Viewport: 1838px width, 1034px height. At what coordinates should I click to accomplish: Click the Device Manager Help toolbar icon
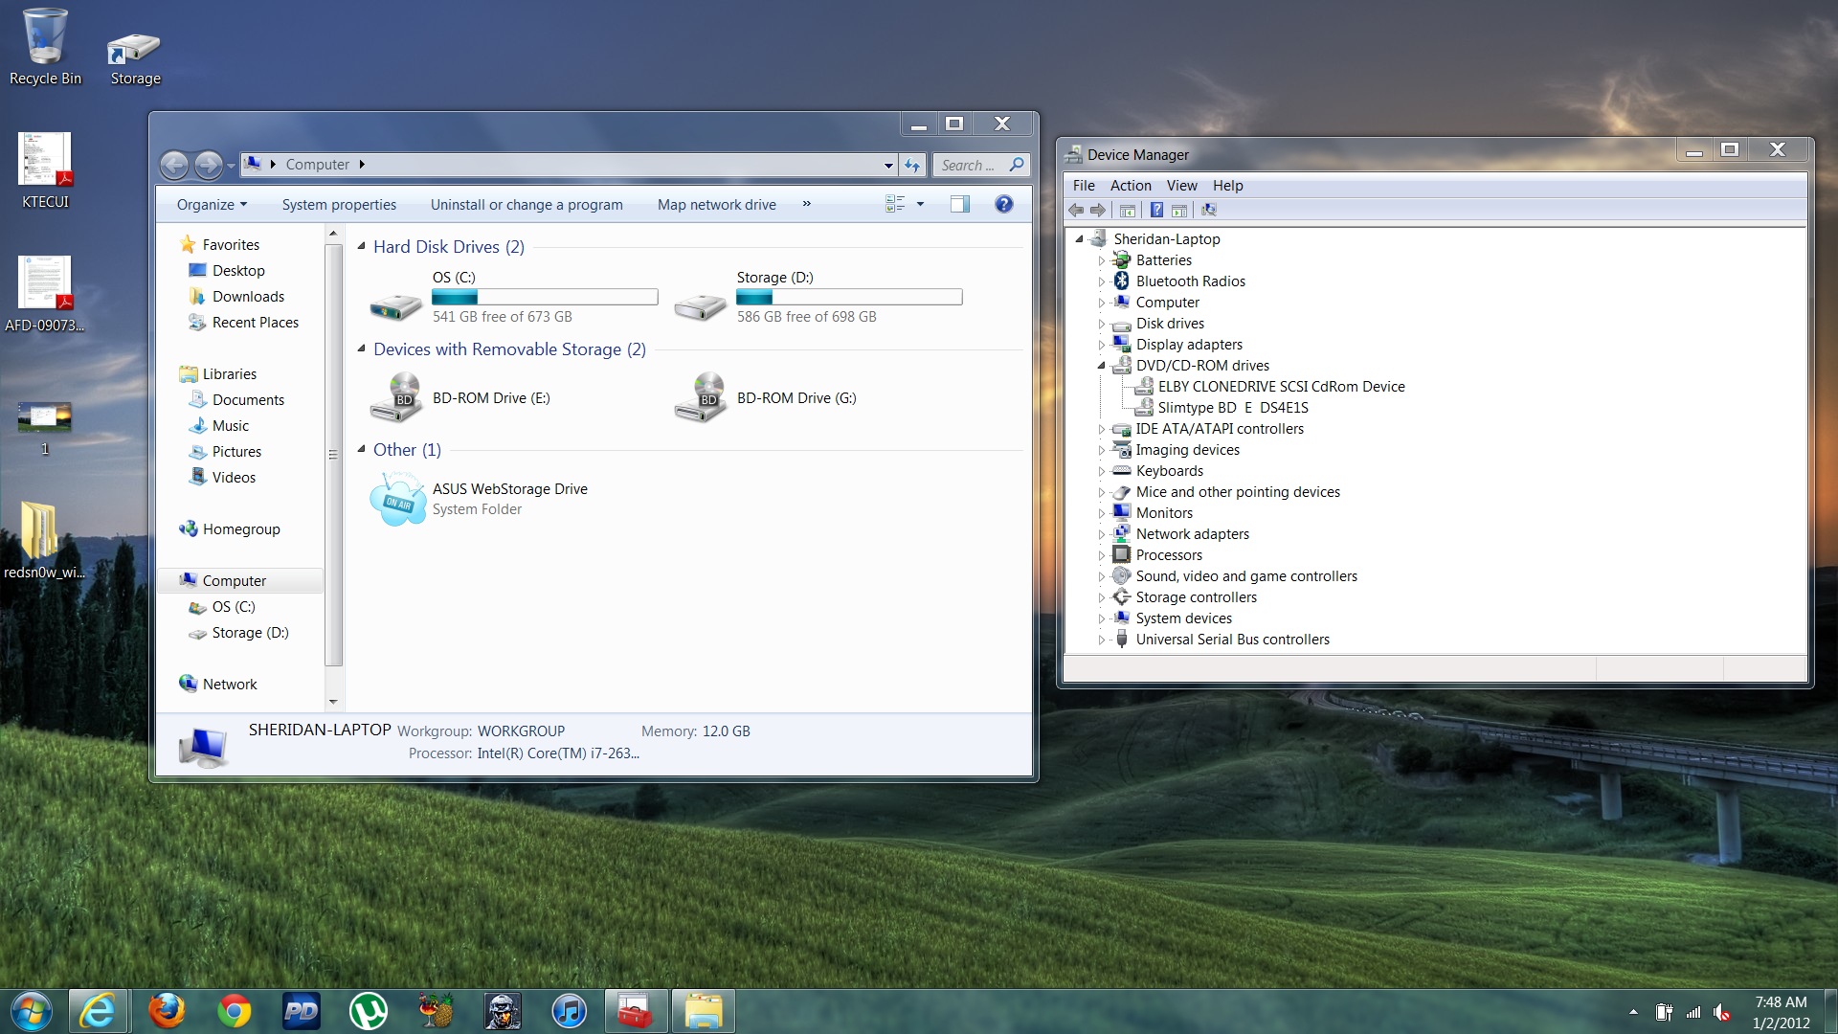(1156, 210)
